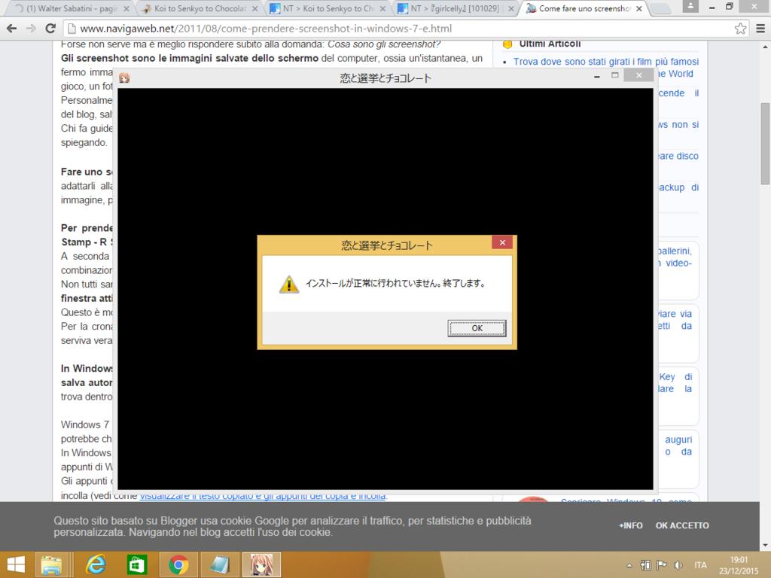771x578 pixels.
Task: Reload the page with the refresh icon
Action: pos(50,29)
